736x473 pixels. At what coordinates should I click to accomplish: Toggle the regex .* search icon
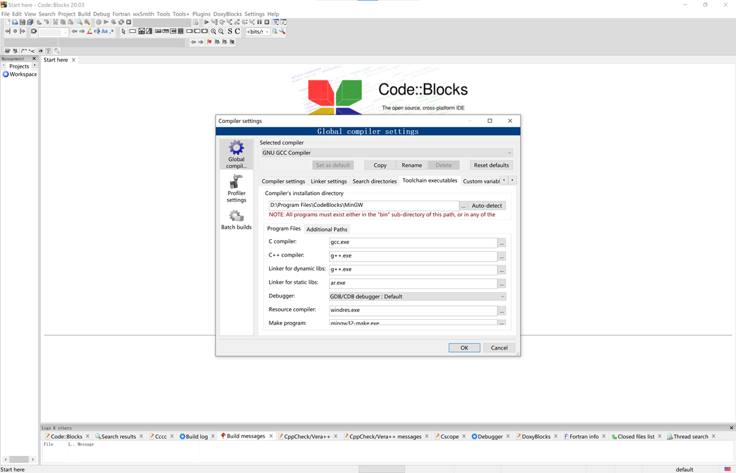coord(112,32)
